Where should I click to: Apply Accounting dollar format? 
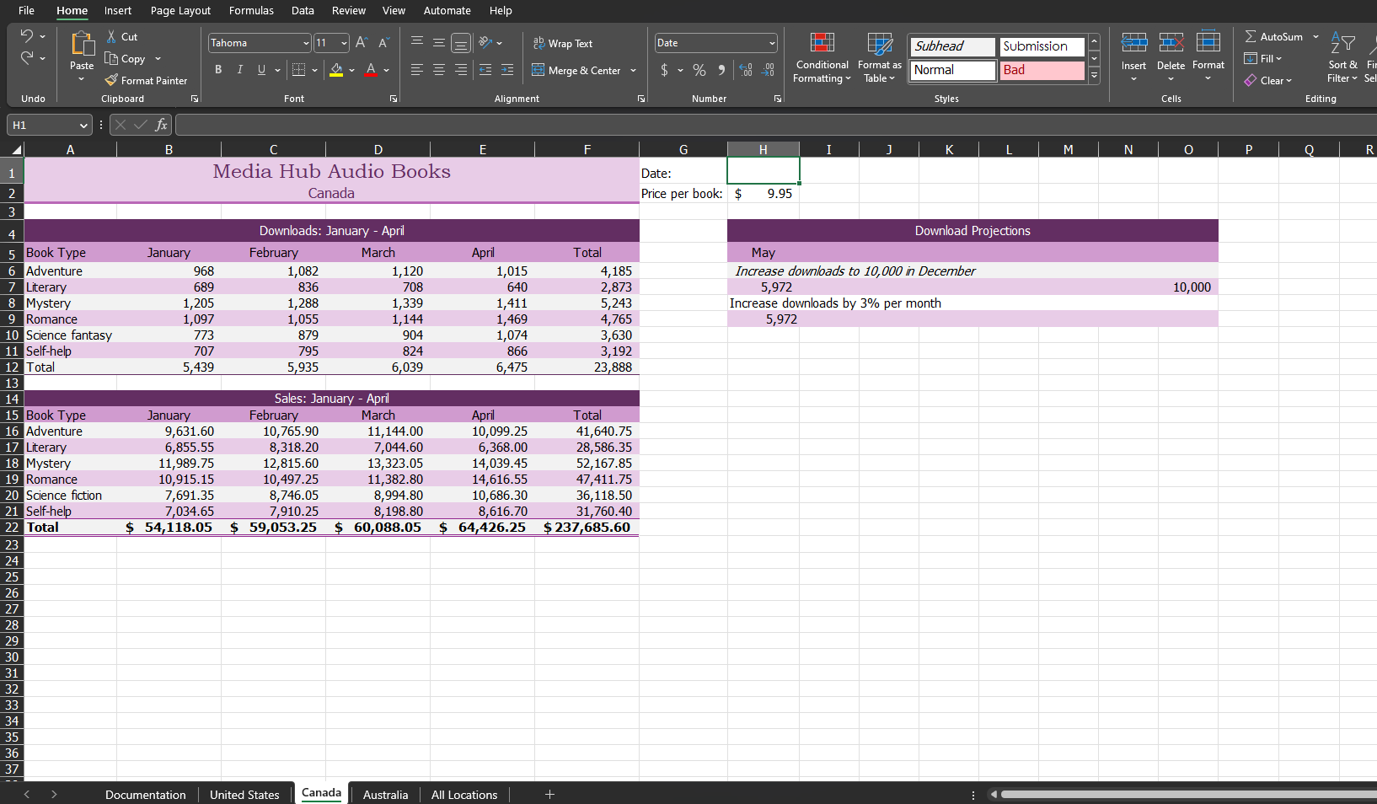coord(664,70)
